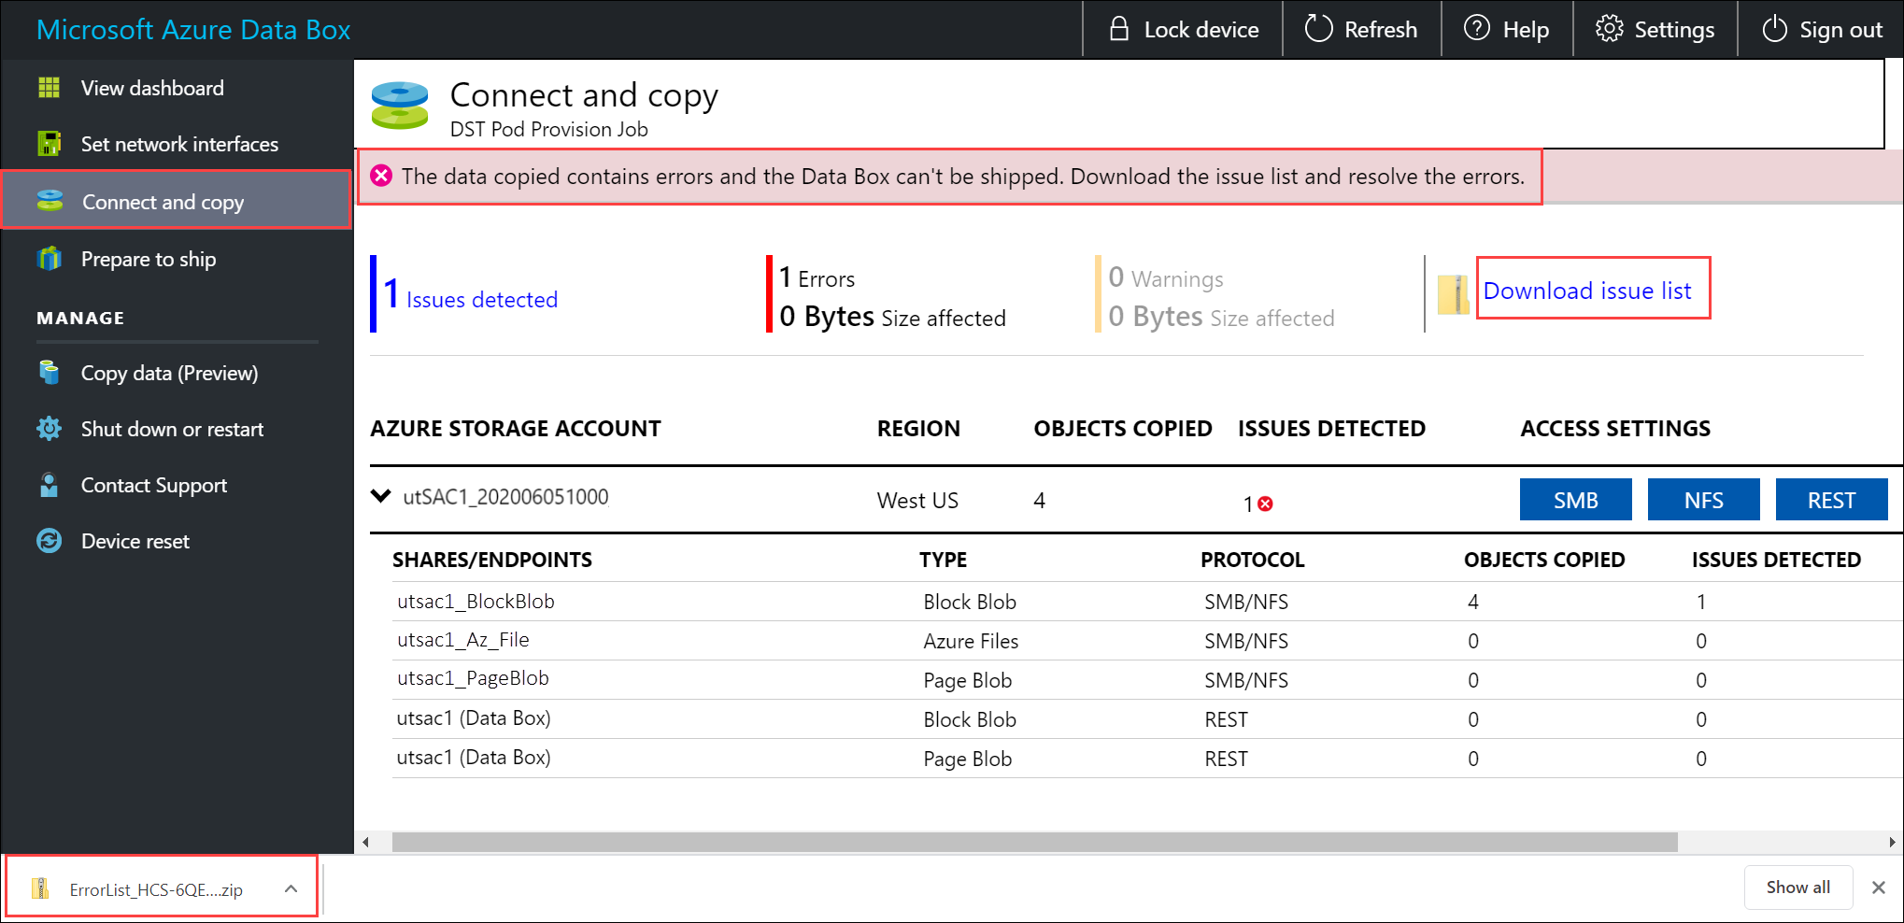Open Settings from the top bar
The height and width of the screenshot is (923, 1904).
pyautogui.click(x=1655, y=29)
